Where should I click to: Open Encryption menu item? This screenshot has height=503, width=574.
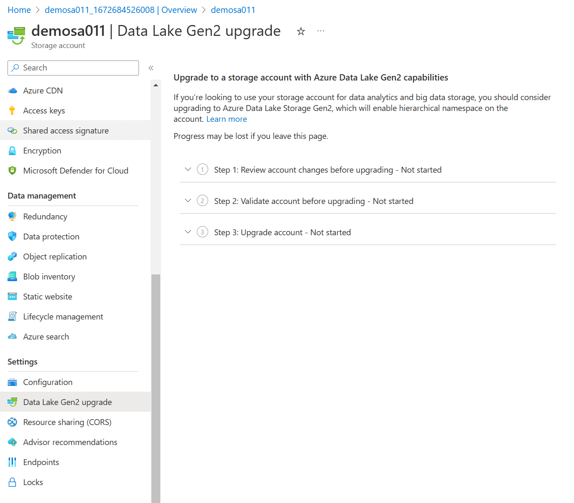(75, 151)
